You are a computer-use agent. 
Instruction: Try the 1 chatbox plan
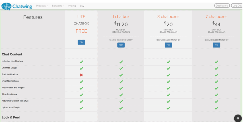[x=121, y=45]
